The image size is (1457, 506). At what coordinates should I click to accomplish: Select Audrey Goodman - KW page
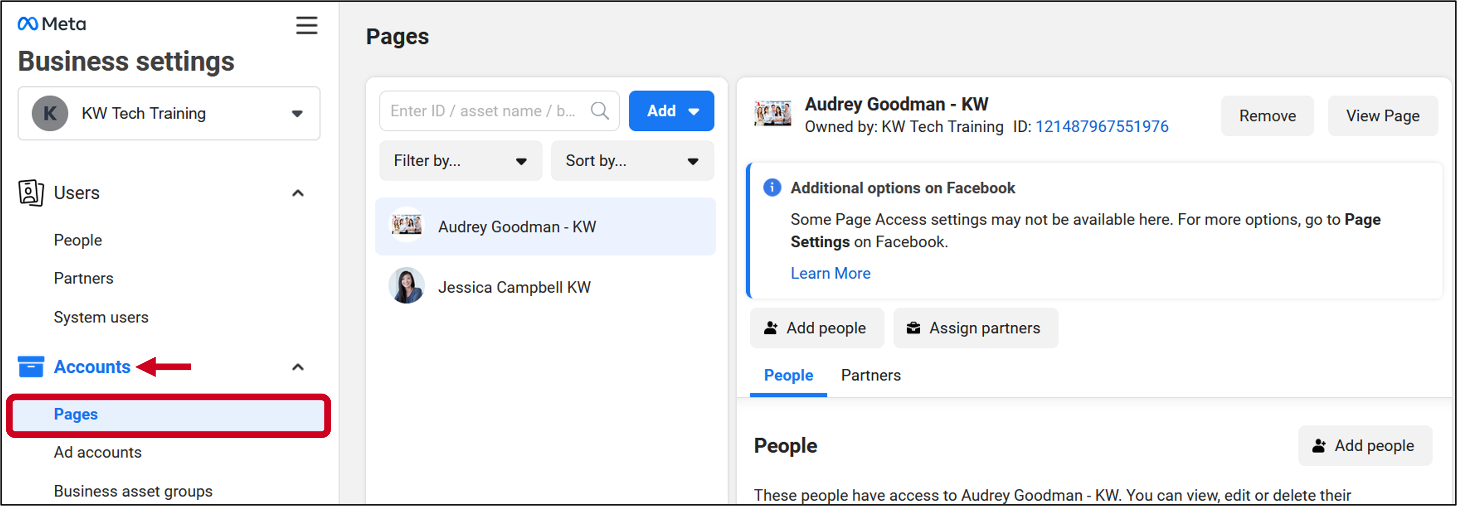click(545, 226)
